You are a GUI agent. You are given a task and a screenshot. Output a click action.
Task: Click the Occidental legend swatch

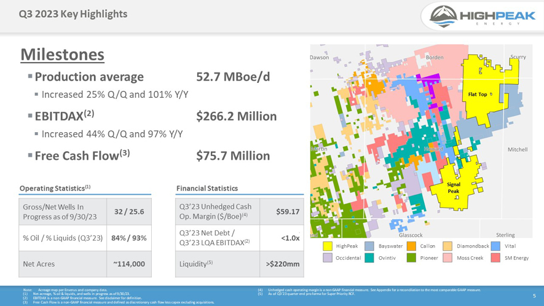pyautogui.click(x=328, y=258)
